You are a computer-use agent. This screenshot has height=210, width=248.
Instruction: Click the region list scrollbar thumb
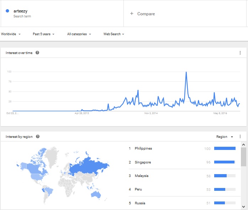click(x=244, y=157)
